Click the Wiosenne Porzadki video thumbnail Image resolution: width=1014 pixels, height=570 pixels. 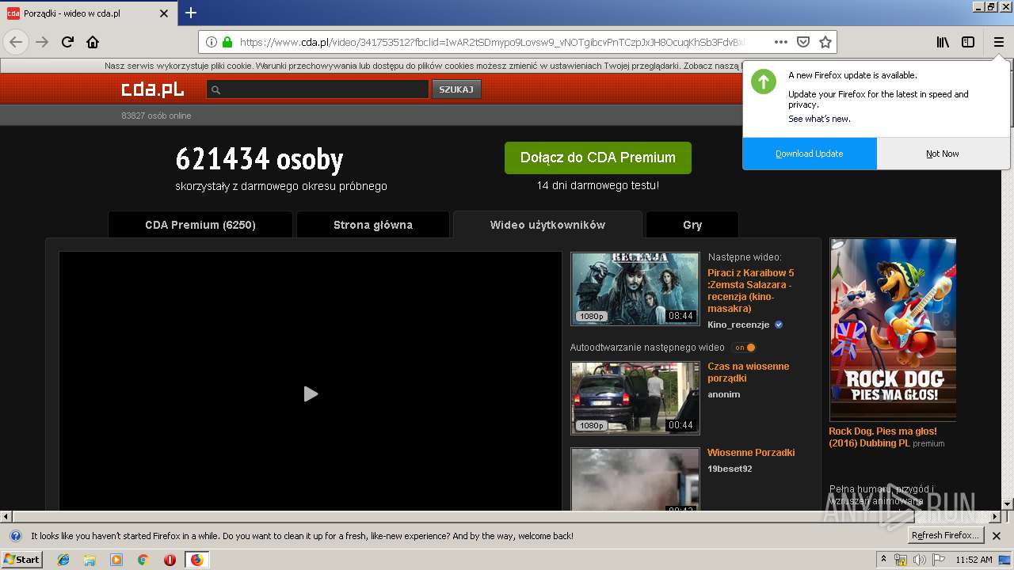(635, 479)
